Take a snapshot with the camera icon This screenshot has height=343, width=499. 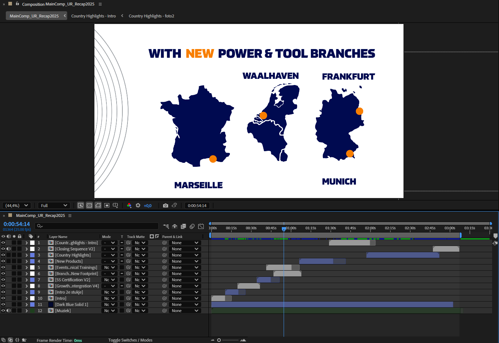[x=166, y=206]
